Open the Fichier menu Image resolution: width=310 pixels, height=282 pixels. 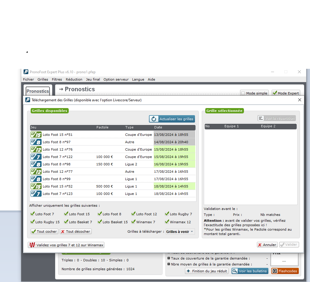click(29, 79)
